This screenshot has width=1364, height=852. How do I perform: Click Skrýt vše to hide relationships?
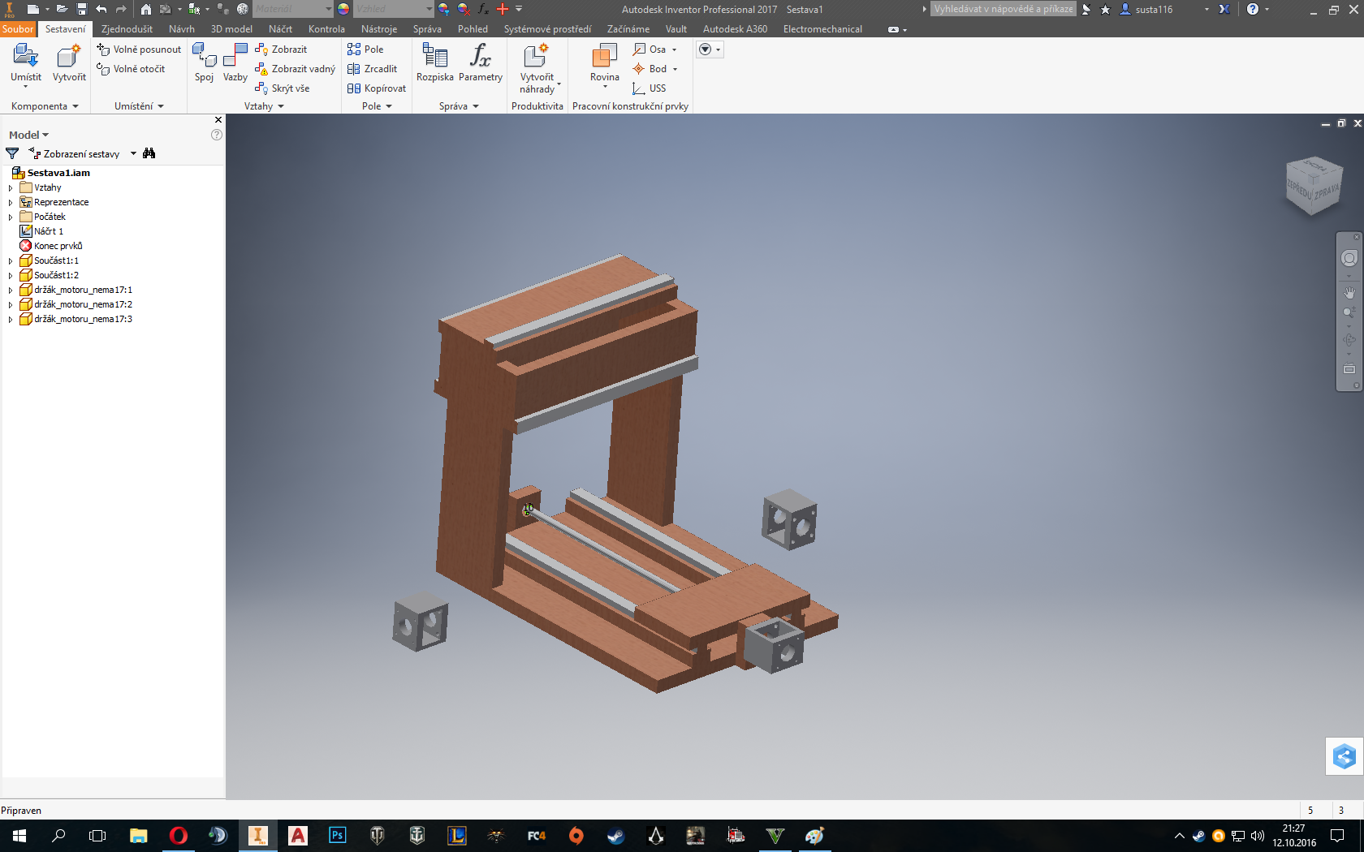[x=283, y=88]
